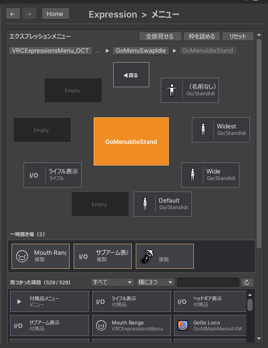268x348 pixels.
Task: Click the Wide standing figure icon
Action: (193, 175)
